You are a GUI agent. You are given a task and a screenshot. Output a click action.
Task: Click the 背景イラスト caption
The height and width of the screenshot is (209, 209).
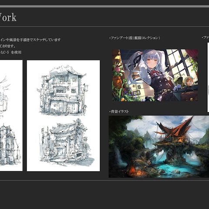click(x=119, y=111)
